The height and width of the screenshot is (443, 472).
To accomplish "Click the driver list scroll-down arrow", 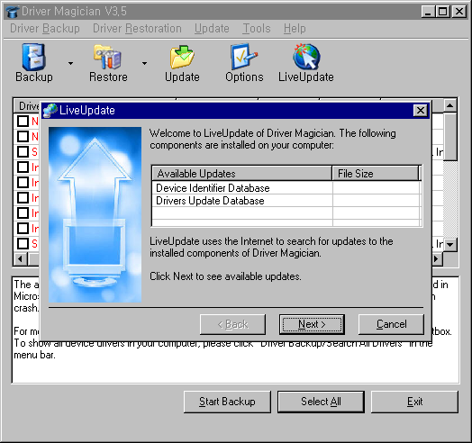I will (450, 244).
